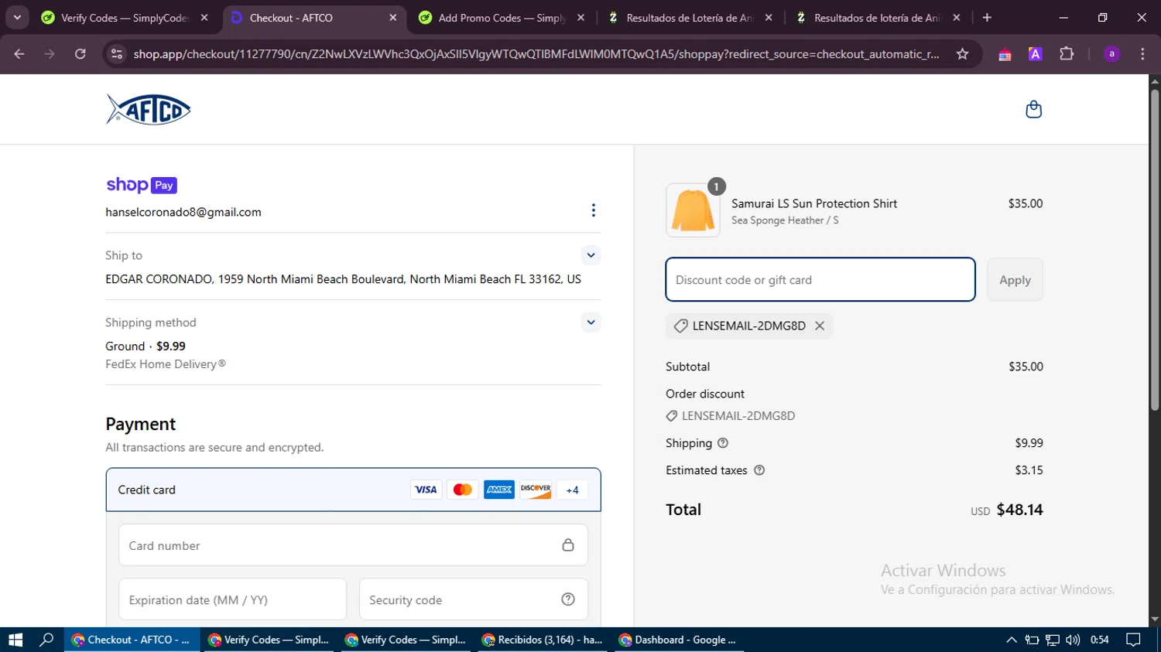
Task: Open the Windows Start menu
Action: pyautogui.click(x=15, y=640)
